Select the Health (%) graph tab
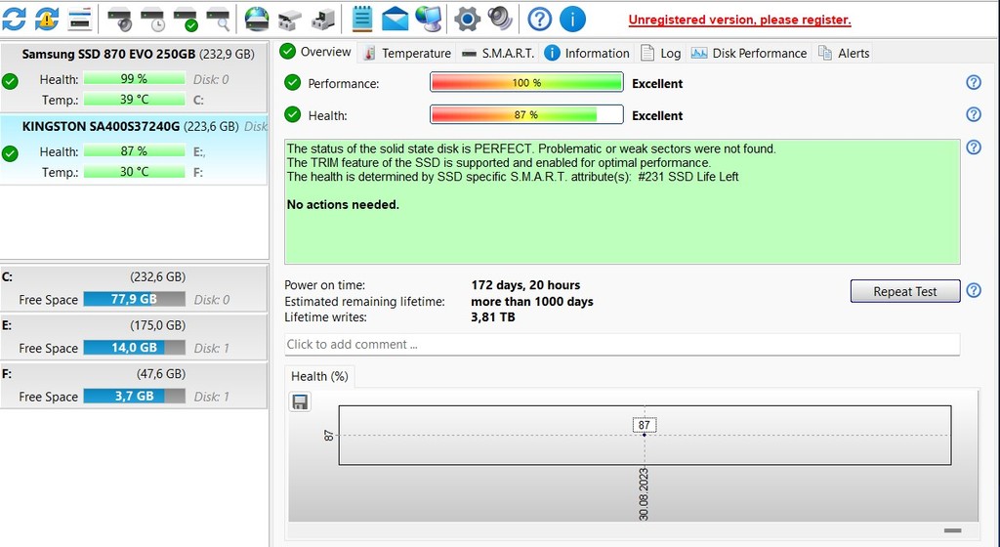Screen dimensions: 1000x547 point(319,376)
